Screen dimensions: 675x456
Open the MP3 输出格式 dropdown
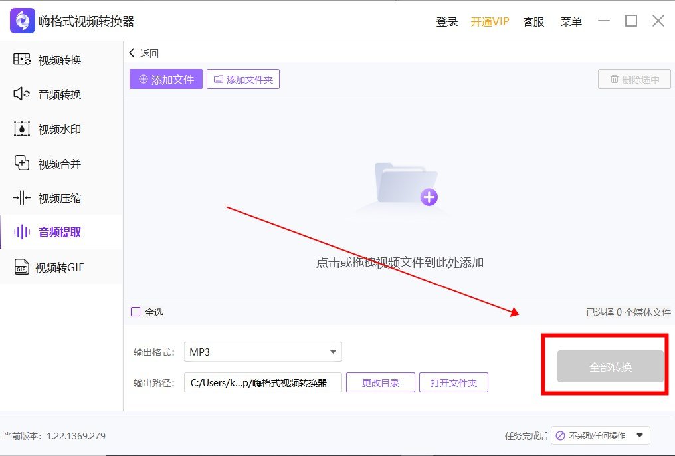click(x=262, y=351)
